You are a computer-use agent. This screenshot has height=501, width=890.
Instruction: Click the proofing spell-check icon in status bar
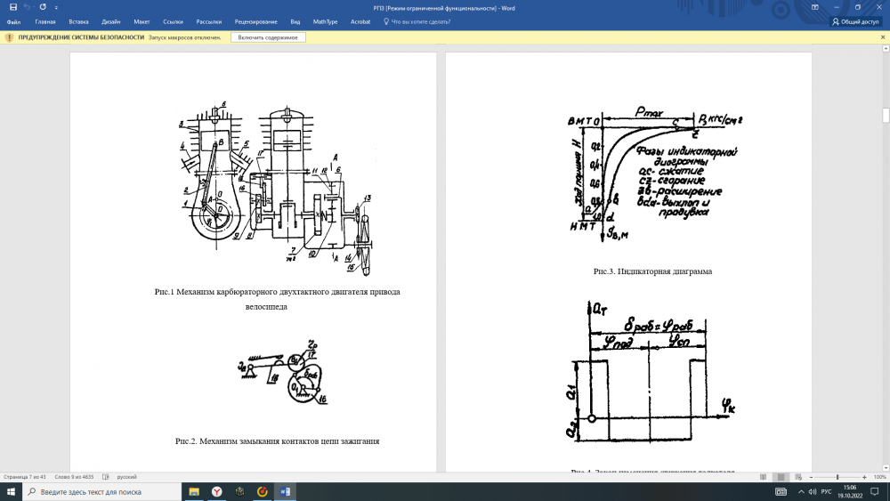click(x=105, y=477)
